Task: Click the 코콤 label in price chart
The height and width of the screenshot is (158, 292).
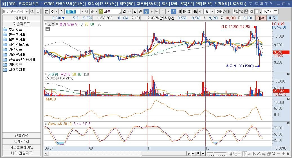Action: tap(51, 24)
